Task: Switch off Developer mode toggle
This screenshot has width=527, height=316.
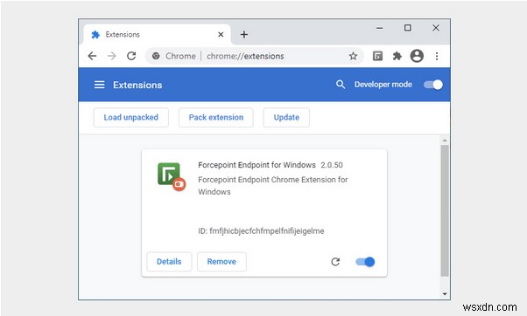Action: (432, 85)
